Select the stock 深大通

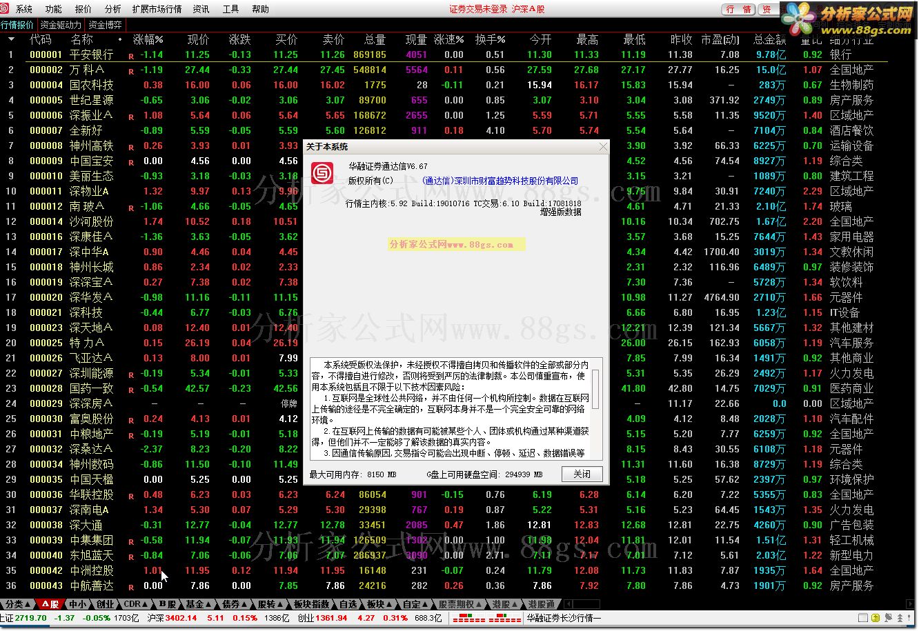pos(86,525)
